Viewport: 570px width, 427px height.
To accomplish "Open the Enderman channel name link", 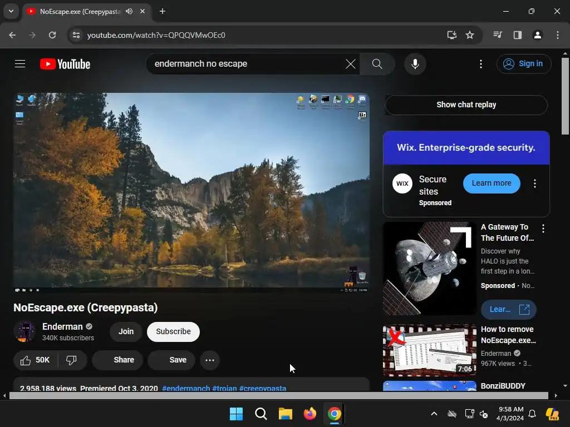I will coord(62,326).
